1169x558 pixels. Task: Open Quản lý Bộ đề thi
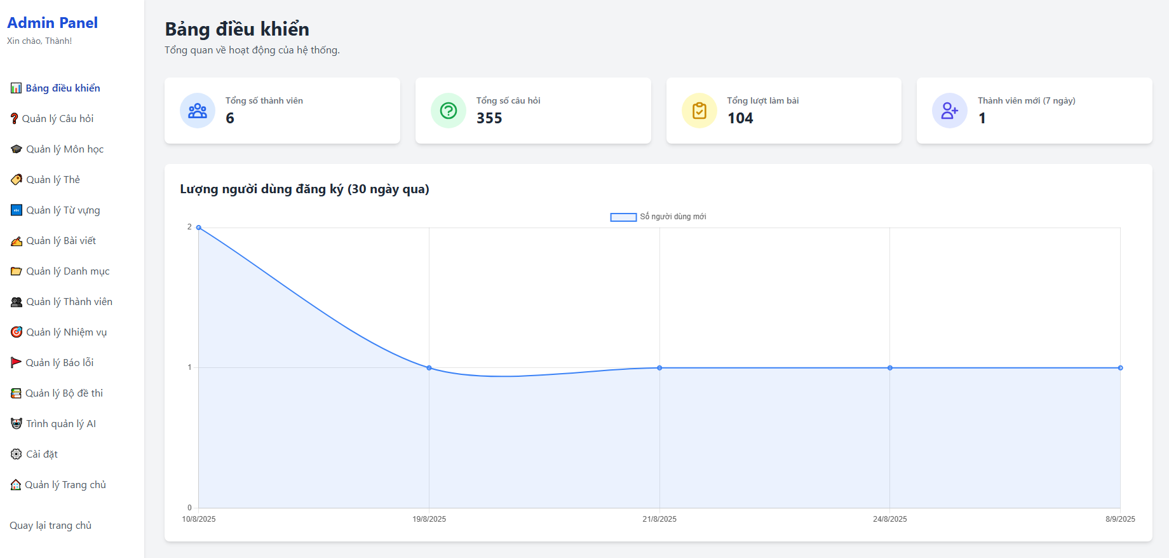click(64, 393)
